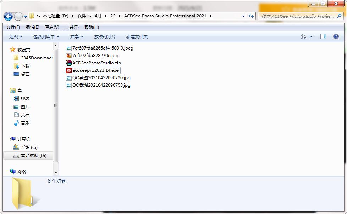
Task: Click 新建文件夹 button
Action: (x=137, y=37)
